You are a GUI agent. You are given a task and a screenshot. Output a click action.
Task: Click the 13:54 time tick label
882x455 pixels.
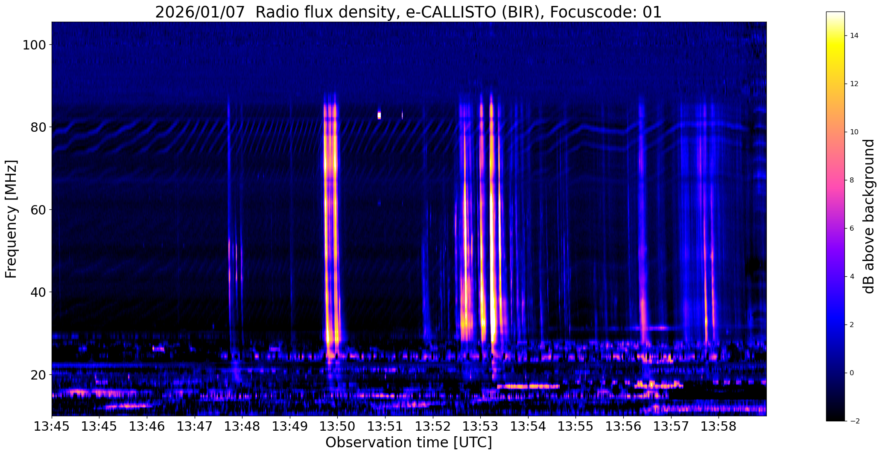coord(528,426)
